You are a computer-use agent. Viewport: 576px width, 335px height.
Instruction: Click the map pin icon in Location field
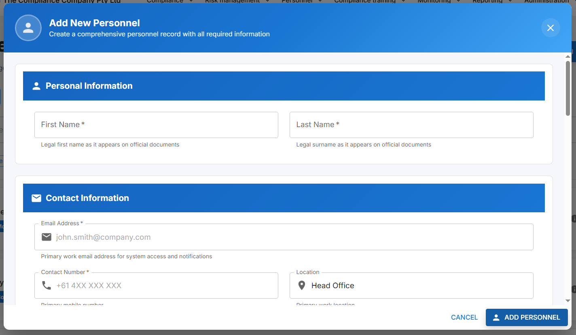tap(301, 286)
